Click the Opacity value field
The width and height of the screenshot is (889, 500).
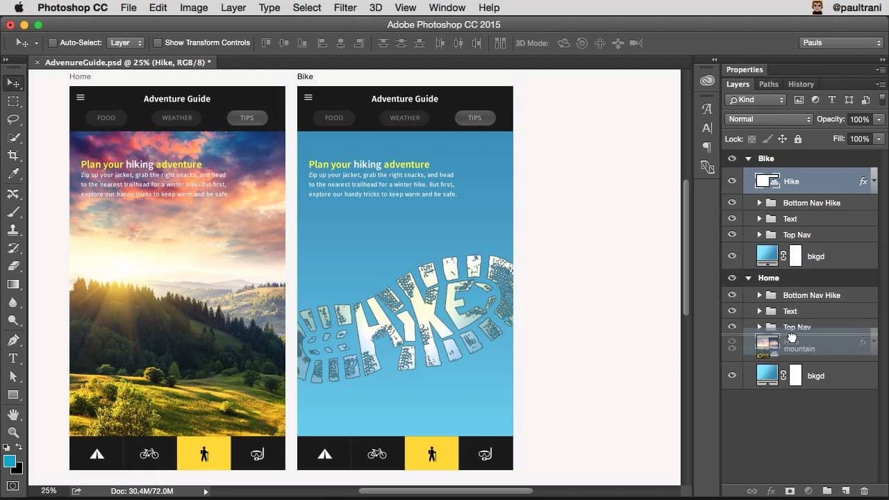859,119
